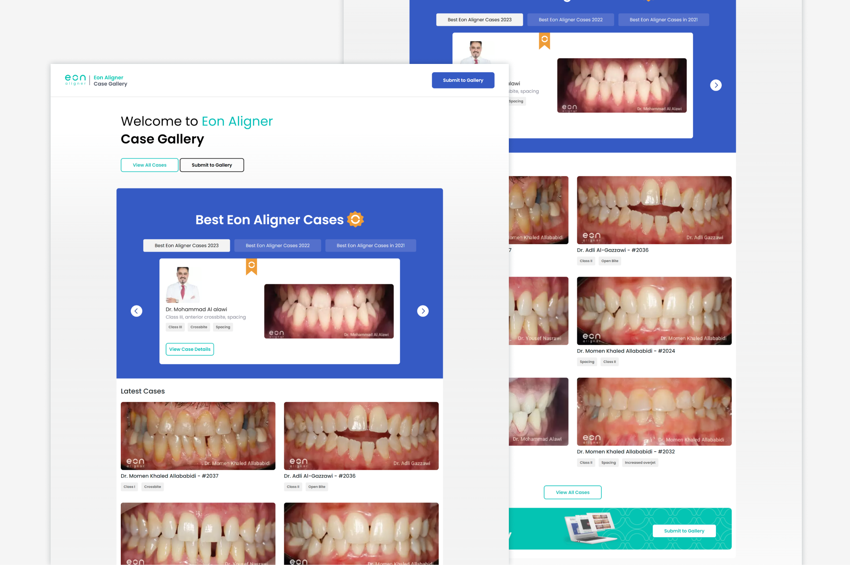This screenshot has width=850, height=565.
Task: Click Class II tag under front page #2036
Action: [293, 487]
